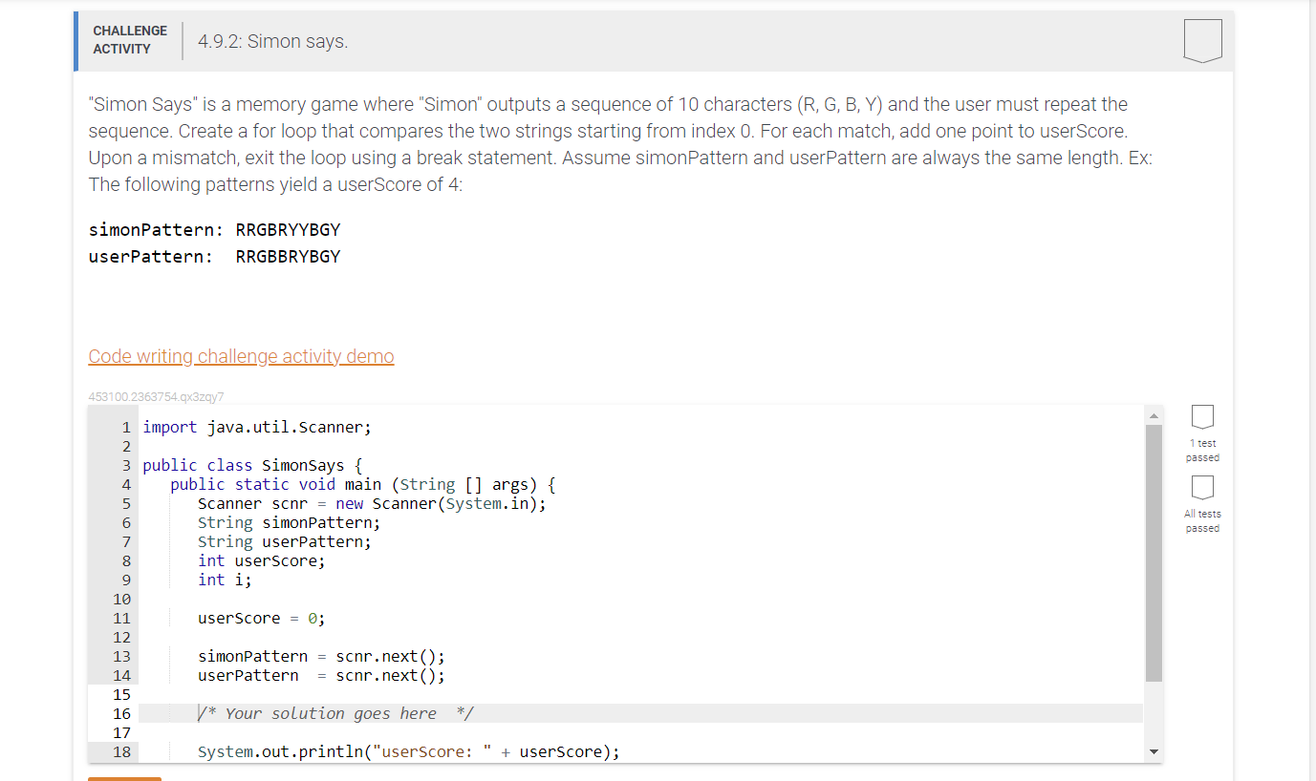Click the blue accent bar beside the activity header
Viewport: 1316px width, 781px height.
(76, 39)
